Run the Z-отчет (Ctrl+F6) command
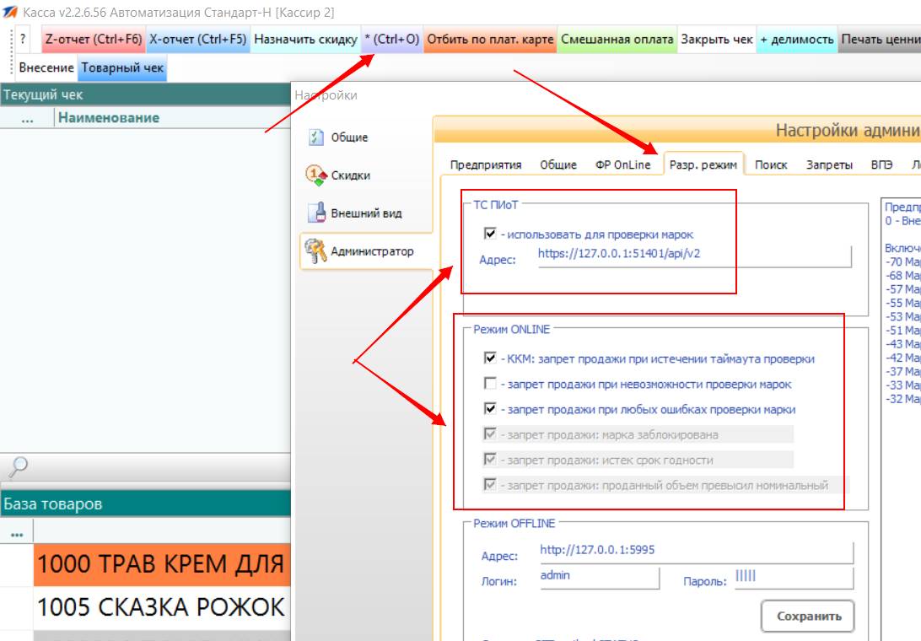Image resolution: width=921 pixels, height=641 pixels. pyautogui.click(x=94, y=40)
